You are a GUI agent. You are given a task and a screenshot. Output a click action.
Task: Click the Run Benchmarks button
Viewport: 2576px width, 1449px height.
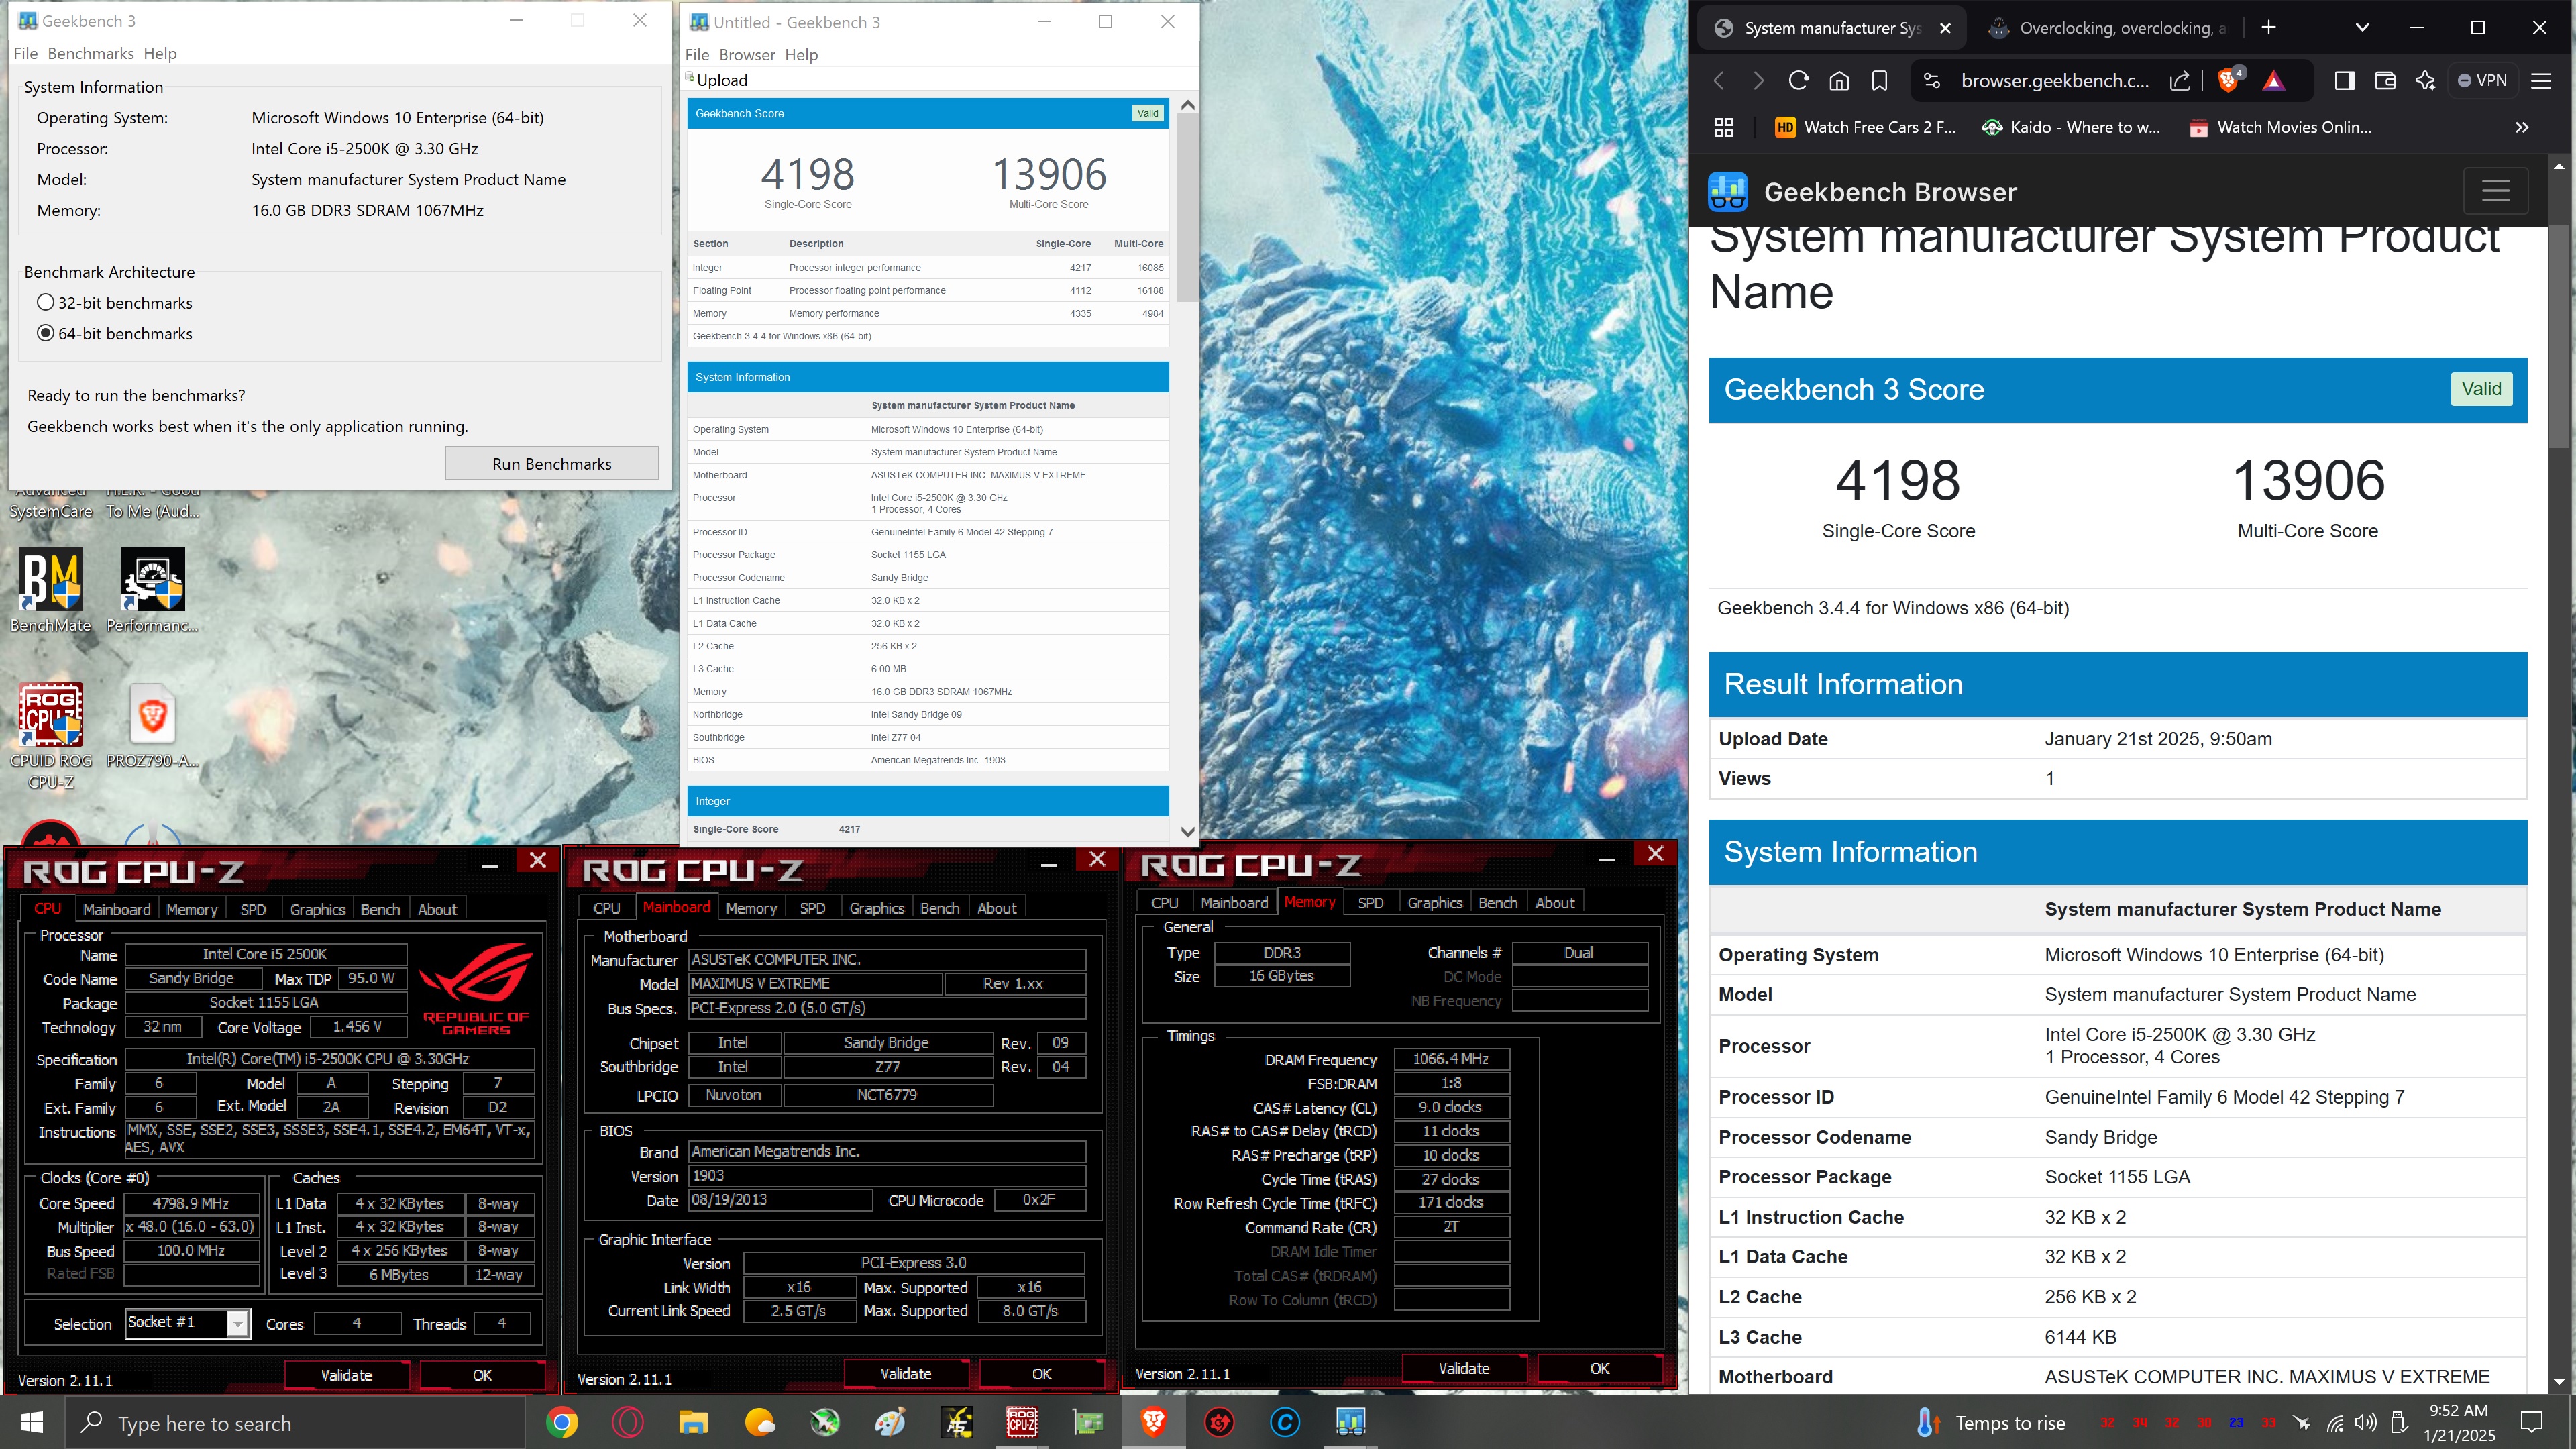point(552,463)
